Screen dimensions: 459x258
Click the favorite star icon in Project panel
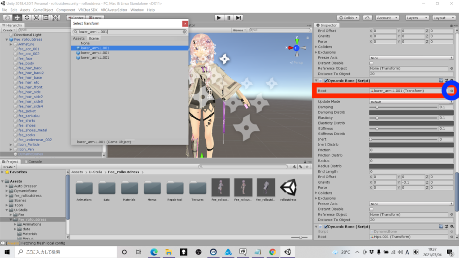click(307, 167)
